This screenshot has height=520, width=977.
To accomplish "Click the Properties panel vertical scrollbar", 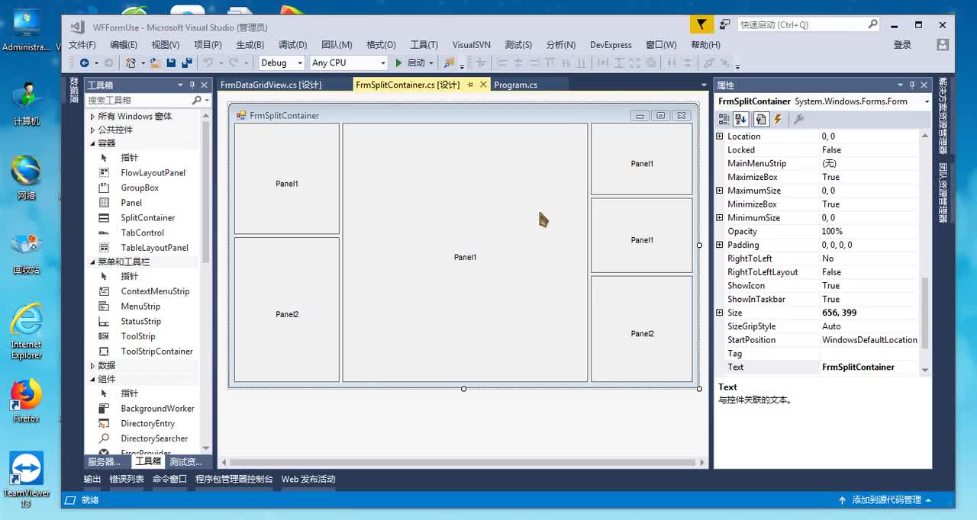I will [x=925, y=313].
